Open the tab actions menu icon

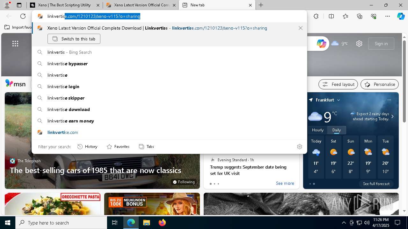pos(19,5)
